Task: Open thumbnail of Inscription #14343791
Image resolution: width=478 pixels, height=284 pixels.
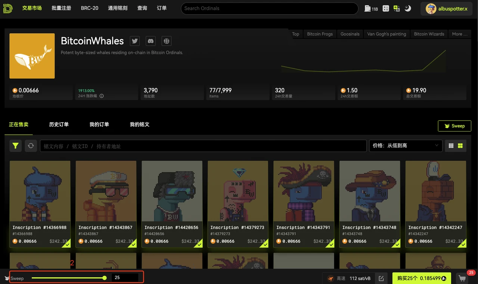Action: (304, 191)
